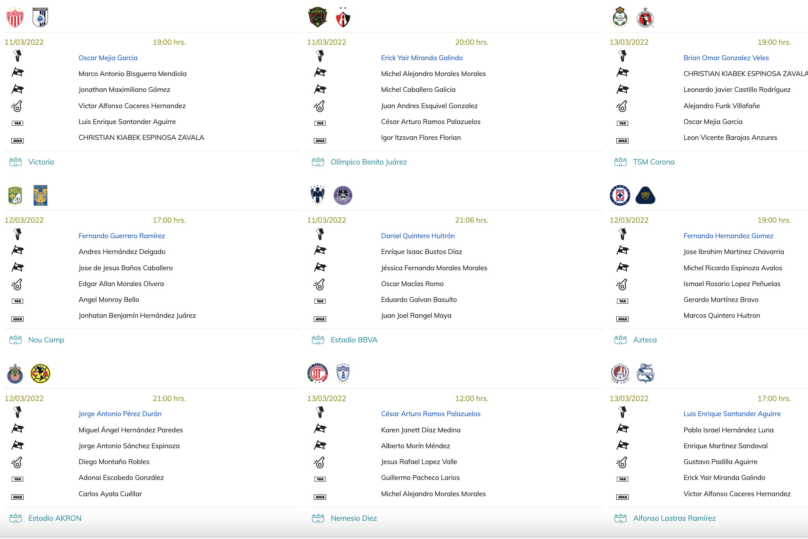
Task: Open referee Luis Enrique Santander Aguirre link
Action: (x=732, y=414)
